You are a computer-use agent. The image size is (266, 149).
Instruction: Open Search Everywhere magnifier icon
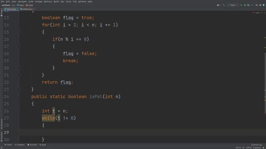tap(256, 5)
